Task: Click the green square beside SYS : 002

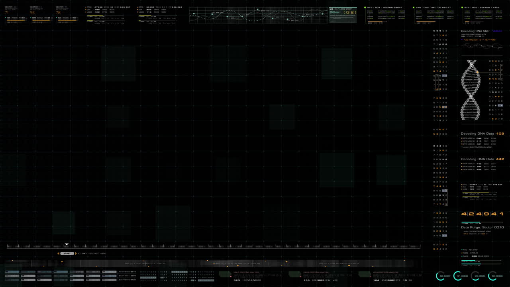Action: point(414,7)
